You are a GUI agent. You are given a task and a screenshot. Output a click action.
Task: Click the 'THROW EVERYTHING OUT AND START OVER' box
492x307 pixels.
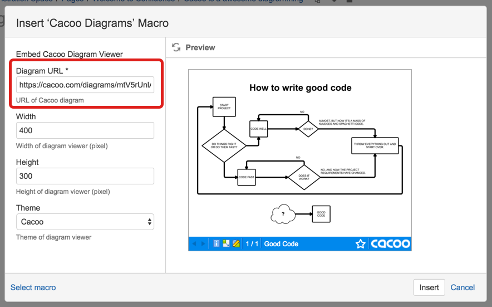click(375, 145)
